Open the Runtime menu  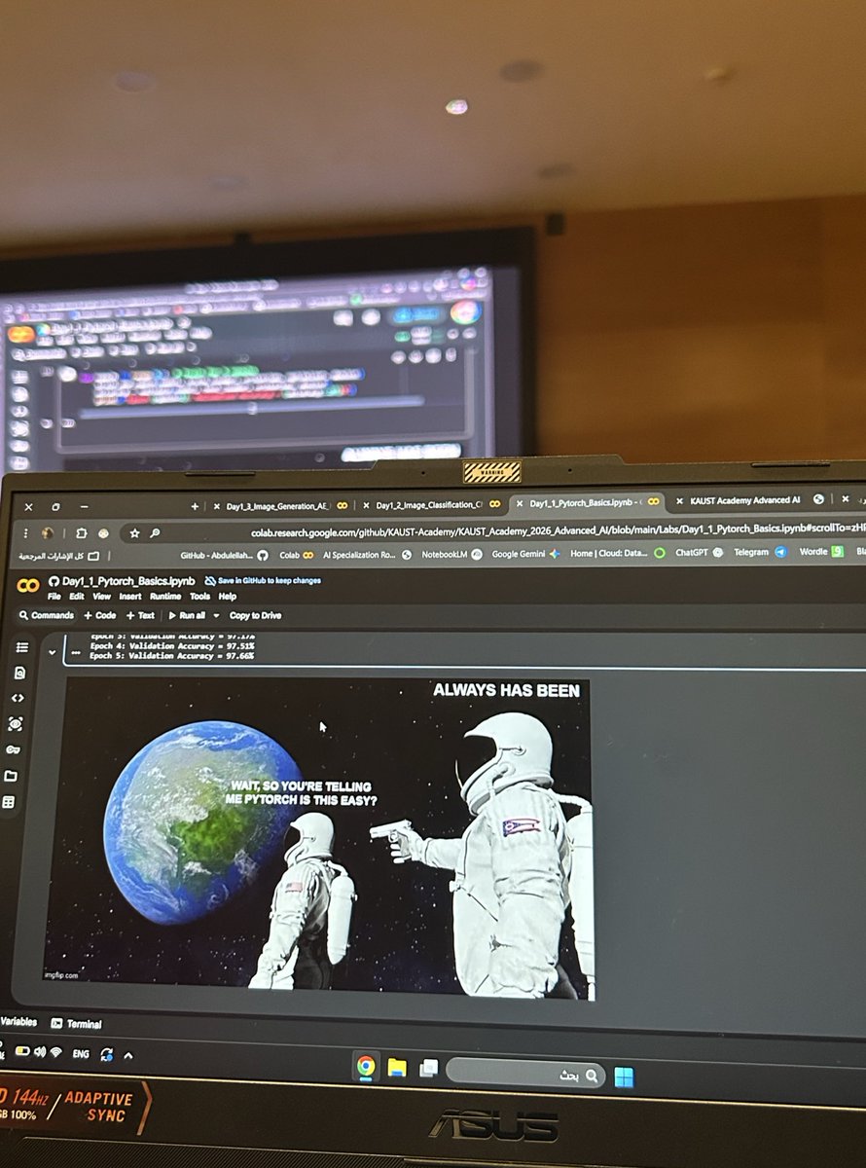click(165, 596)
